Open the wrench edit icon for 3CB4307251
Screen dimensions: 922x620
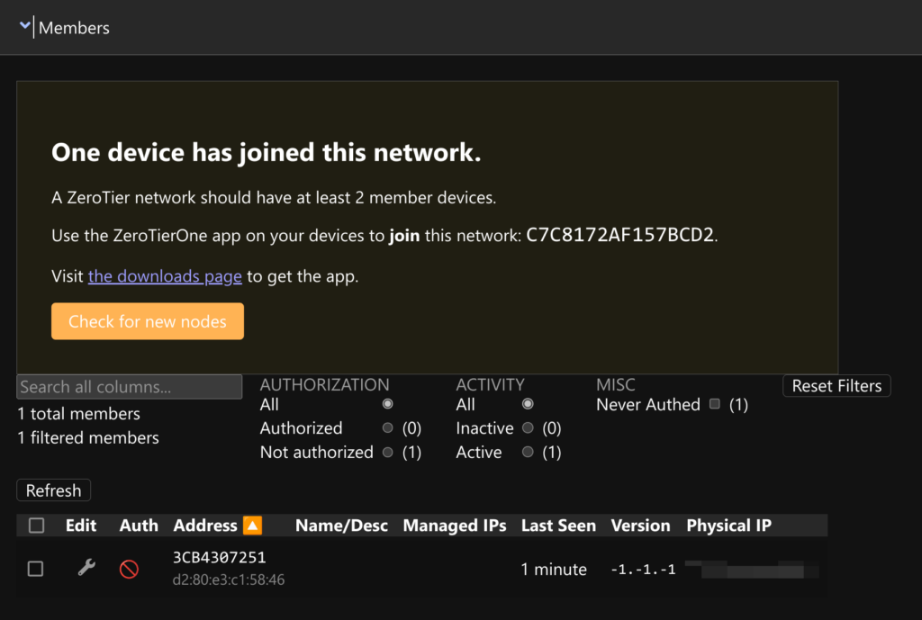(86, 568)
